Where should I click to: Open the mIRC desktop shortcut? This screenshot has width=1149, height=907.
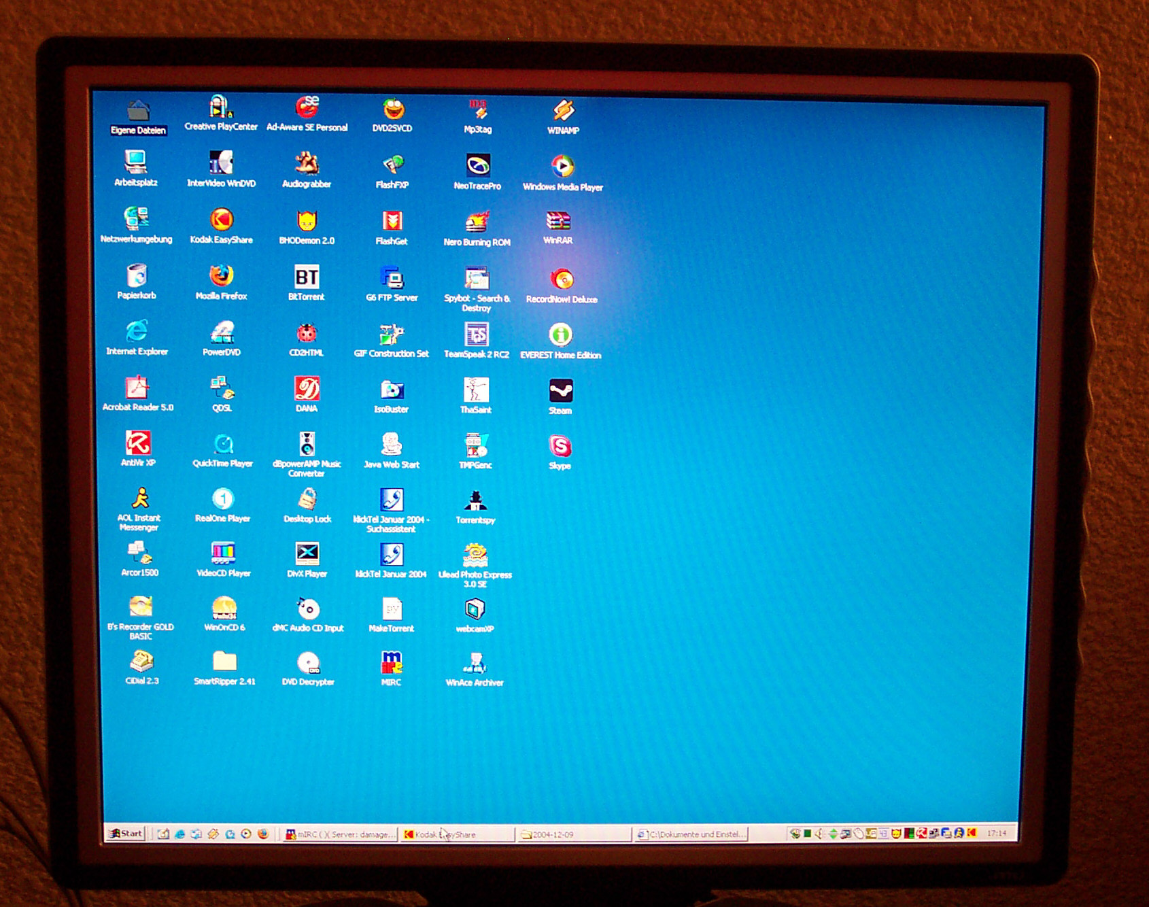pos(392,663)
